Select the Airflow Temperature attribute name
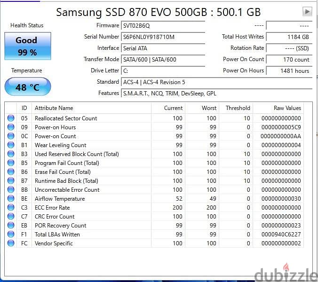This screenshot has height=282, width=318. pyautogui.click(x=60, y=198)
